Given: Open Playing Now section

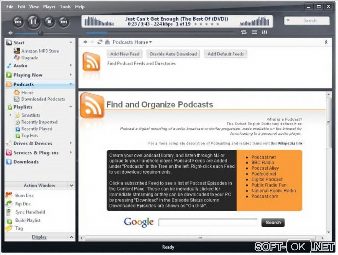Looking at the screenshot, I should pyautogui.click(x=28, y=75).
